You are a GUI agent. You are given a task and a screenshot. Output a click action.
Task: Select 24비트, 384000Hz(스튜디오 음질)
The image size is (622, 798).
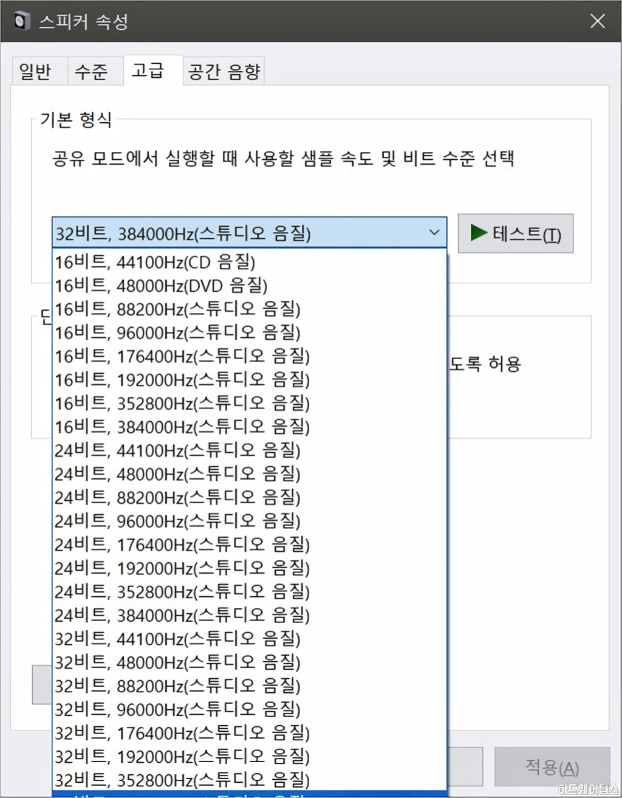pyautogui.click(x=250, y=615)
